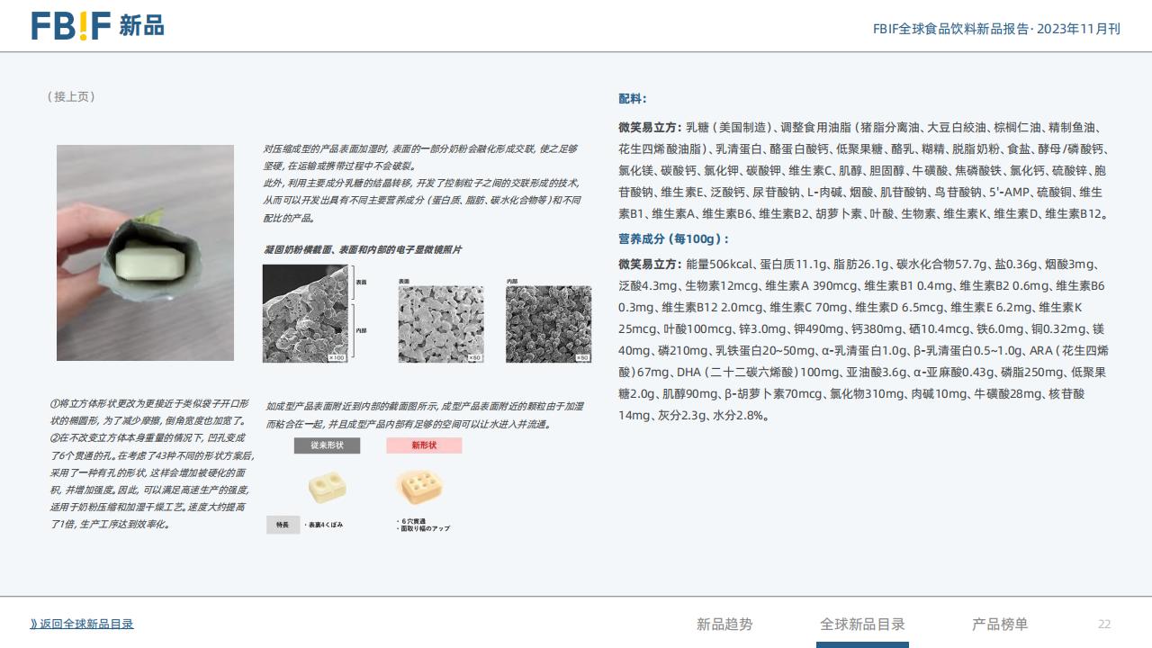Click the text 表面4くぼみ
The height and width of the screenshot is (648, 1152).
[x=324, y=525]
